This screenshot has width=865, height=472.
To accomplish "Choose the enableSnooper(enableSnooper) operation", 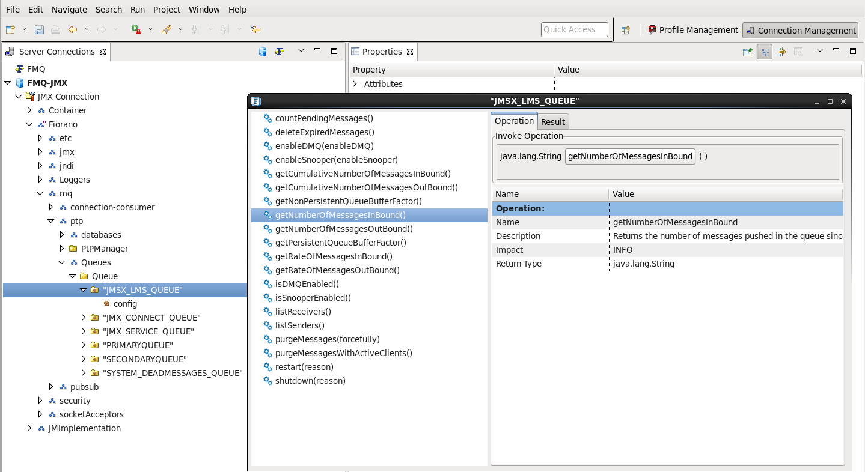I will tap(337, 160).
